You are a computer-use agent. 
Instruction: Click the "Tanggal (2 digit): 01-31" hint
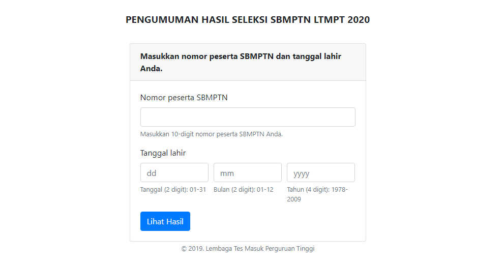(x=173, y=190)
